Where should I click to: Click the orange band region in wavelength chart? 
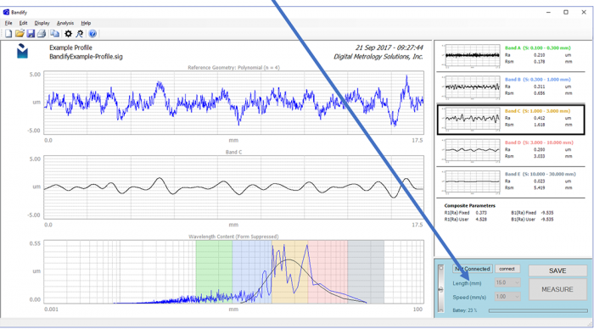pos(290,271)
